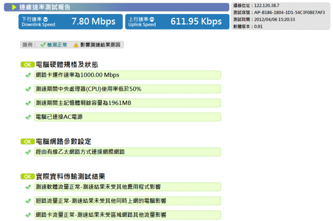Click the yellow warning icon in the 圖例 legend

pos(76,45)
